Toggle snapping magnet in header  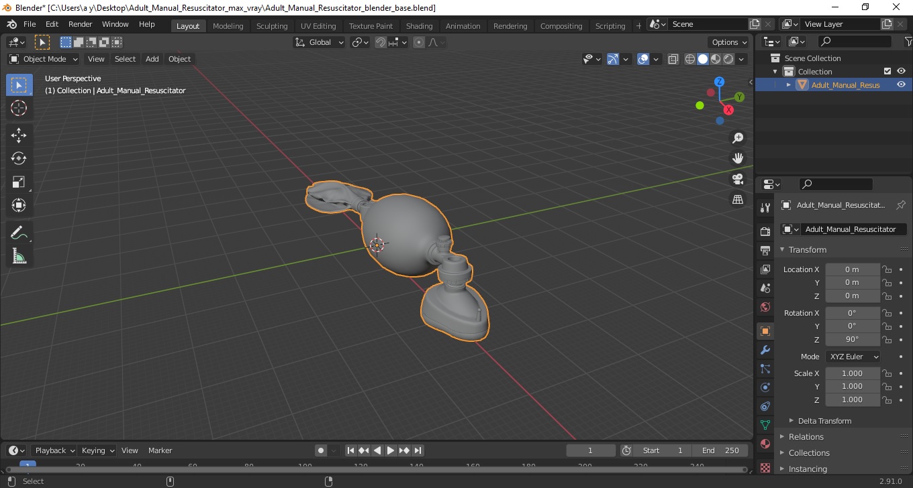click(381, 42)
